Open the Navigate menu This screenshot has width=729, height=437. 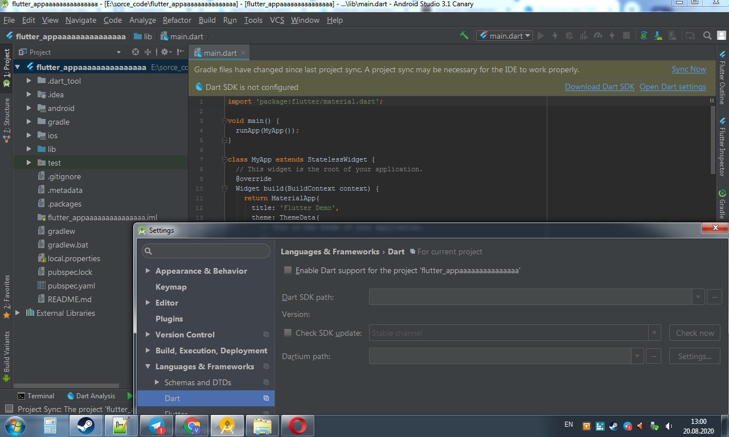pos(81,20)
